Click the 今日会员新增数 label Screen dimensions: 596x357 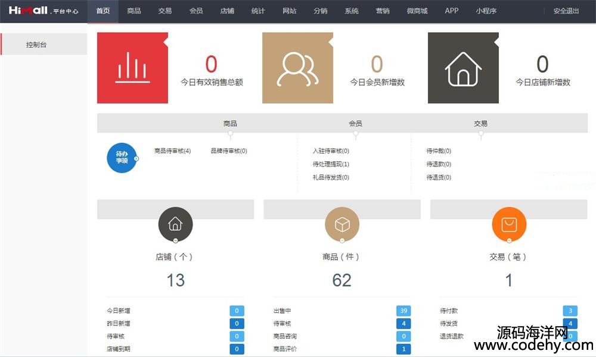[x=377, y=82]
